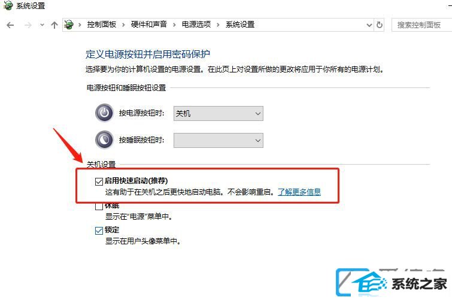Viewport: 452px width, 300px height.
Task: Click the address bar control panel icon
Action: (x=69, y=25)
